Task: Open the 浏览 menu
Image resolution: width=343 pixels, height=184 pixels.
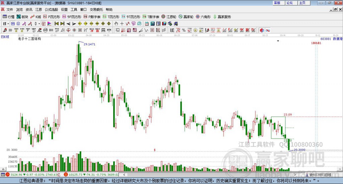Action: coord(19,10)
